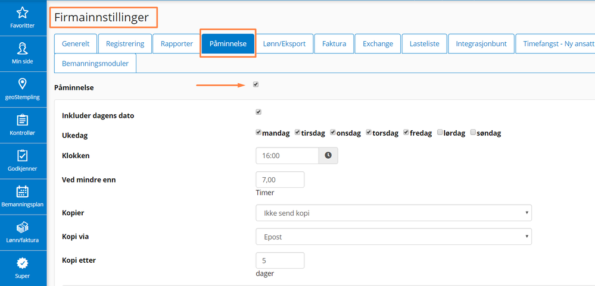
Task: Switch to the Lønn/Eksport tab
Action: tap(284, 43)
